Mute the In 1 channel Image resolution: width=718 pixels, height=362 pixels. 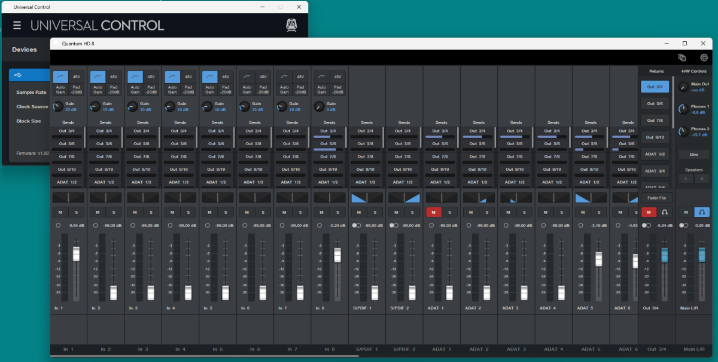pyautogui.click(x=60, y=212)
